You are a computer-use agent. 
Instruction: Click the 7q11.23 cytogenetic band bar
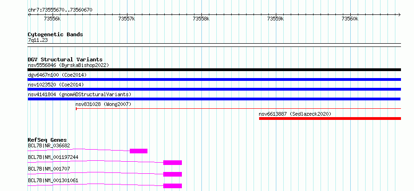214,45
